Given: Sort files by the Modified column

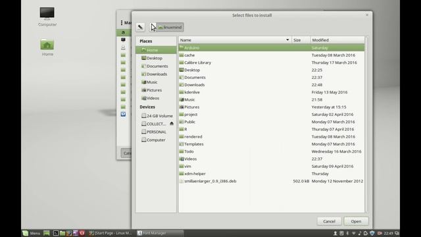Looking at the screenshot, I should (x=337, y=40).
